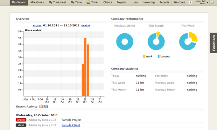Screen dimensions: 217x130
Task: Click the prev month link
Action: (37, 26)
